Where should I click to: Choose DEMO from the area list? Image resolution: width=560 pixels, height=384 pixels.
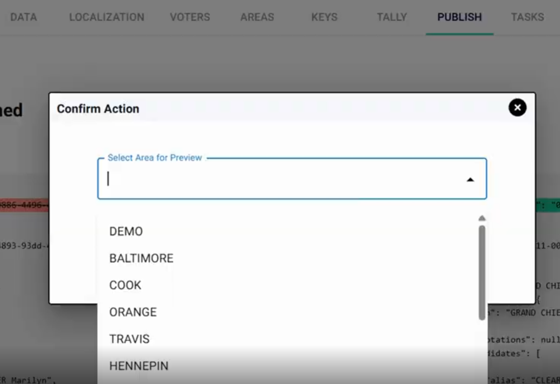point(287,232)
